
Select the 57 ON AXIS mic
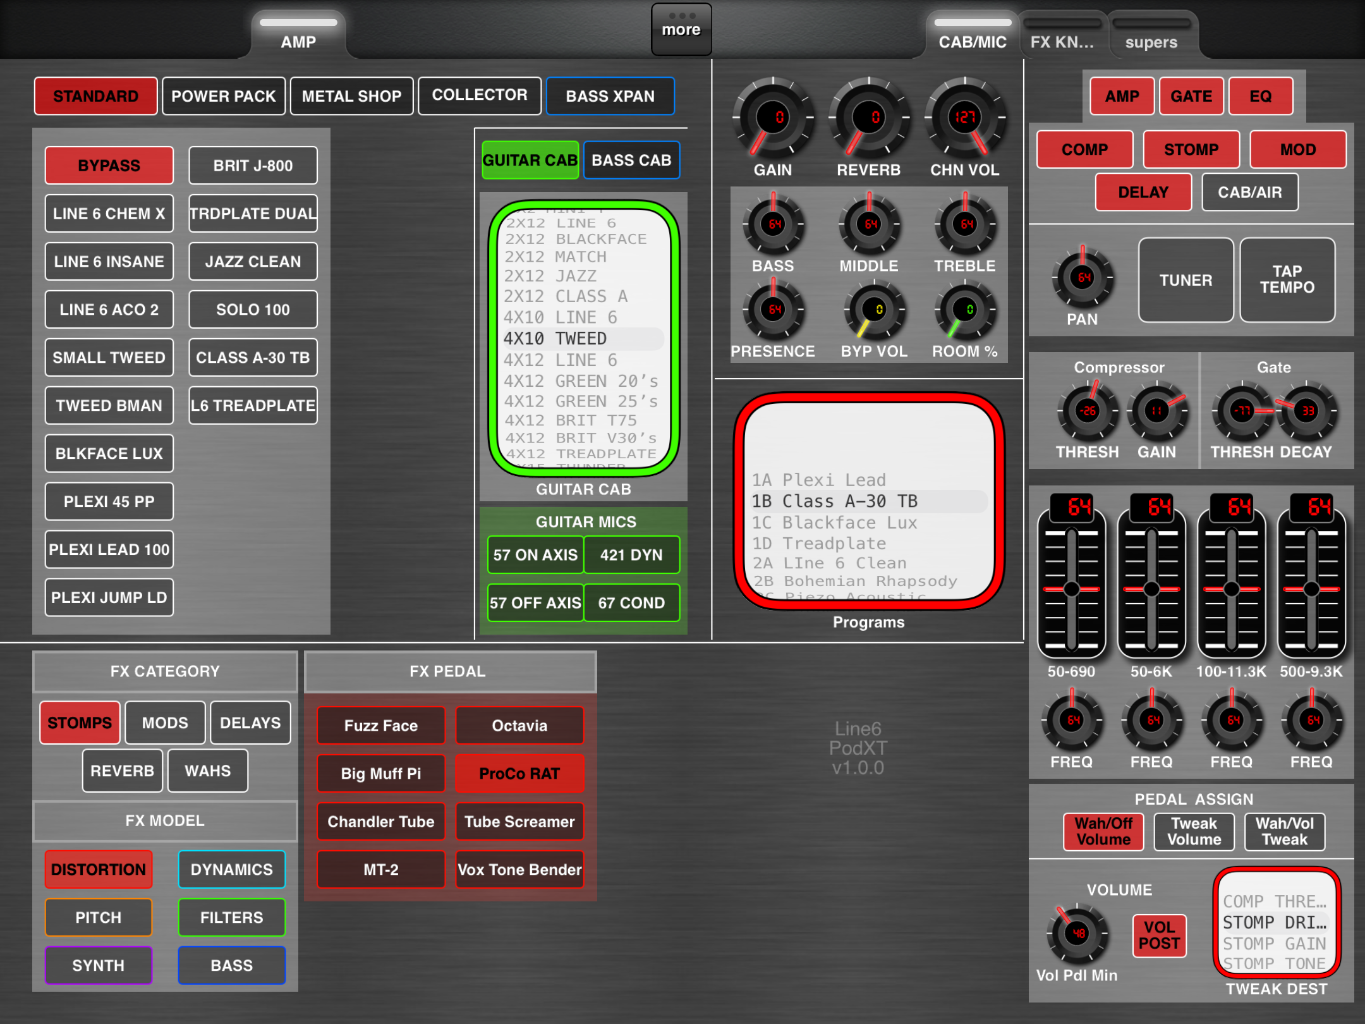535,555
